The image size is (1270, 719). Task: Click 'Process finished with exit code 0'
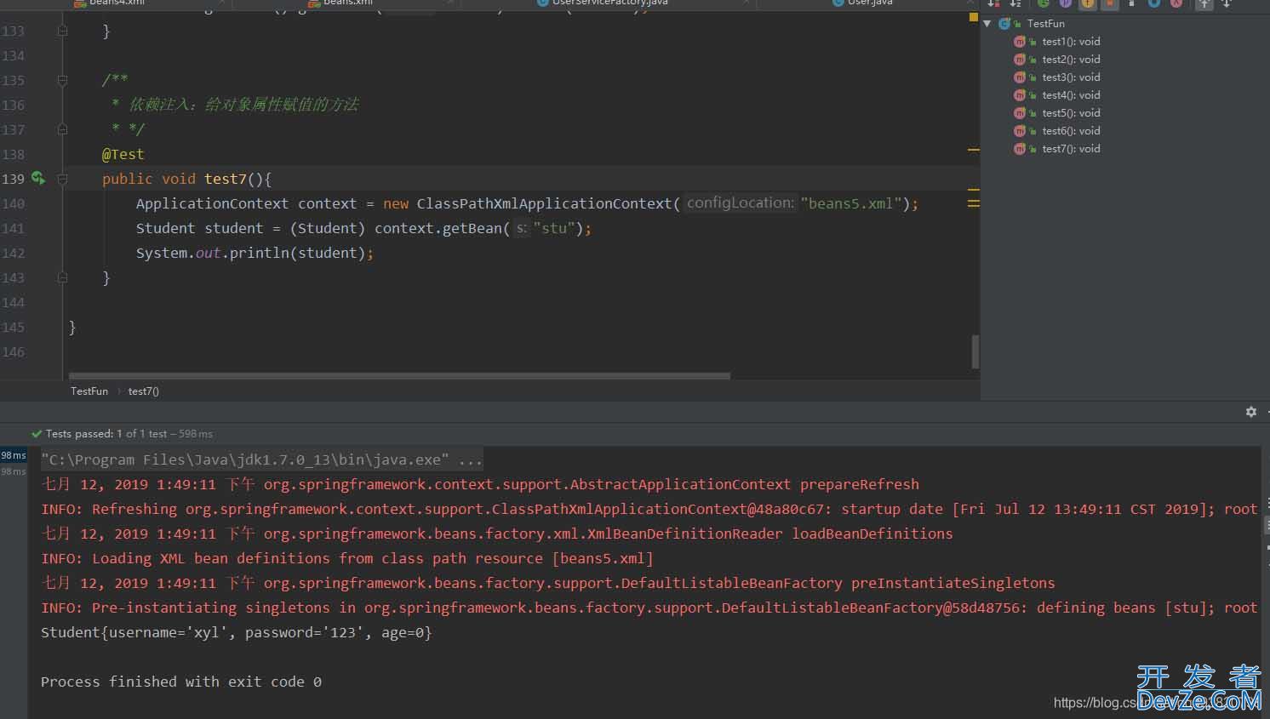click(x=181, y=682)
